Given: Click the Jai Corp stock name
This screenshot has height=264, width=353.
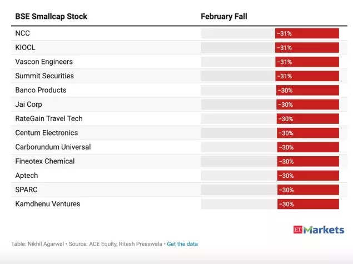Looking at the screenshot, I should [x=28, y=104].
